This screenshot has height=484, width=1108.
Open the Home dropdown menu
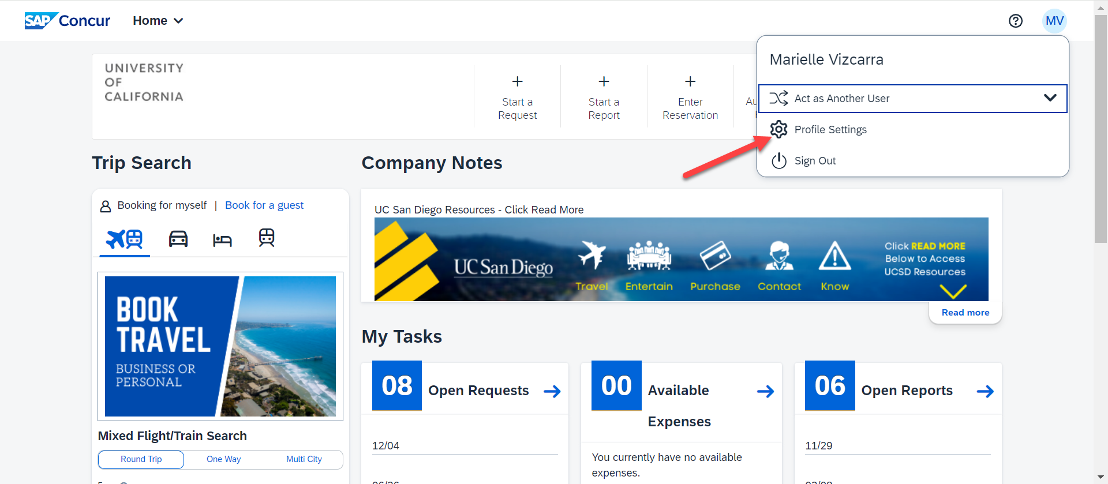pyautogui.click(x=158, y=21)
